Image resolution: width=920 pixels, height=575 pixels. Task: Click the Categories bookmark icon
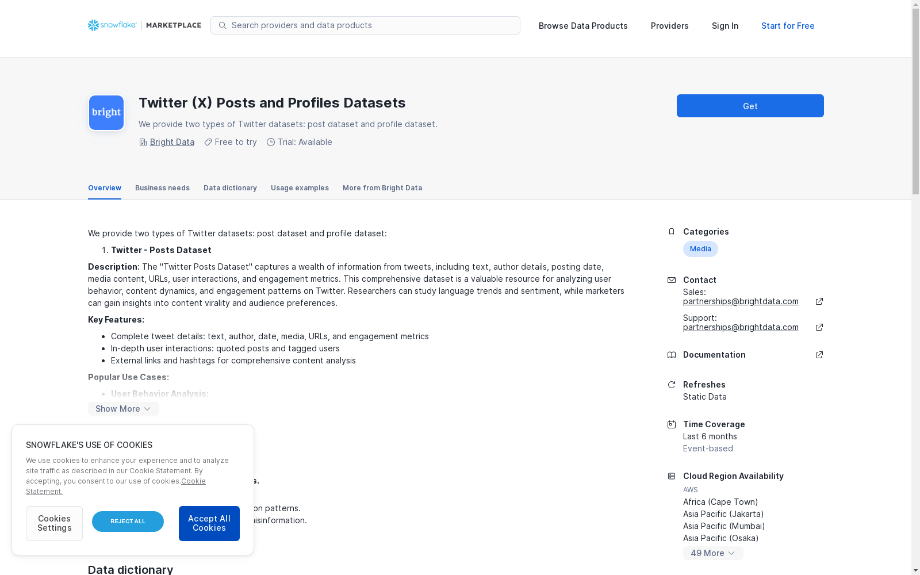pyautogui.click(x=671, y=232)
